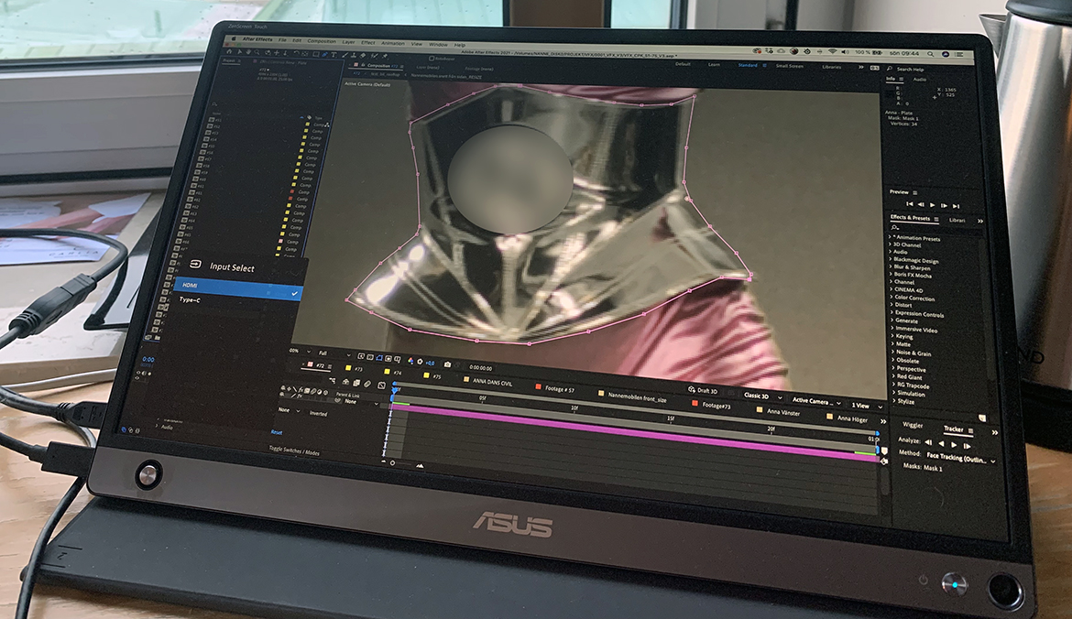Click the Analyze backward tracker button
The width and height of the screenshot is (1072, 619).
(x=940, y=443)
